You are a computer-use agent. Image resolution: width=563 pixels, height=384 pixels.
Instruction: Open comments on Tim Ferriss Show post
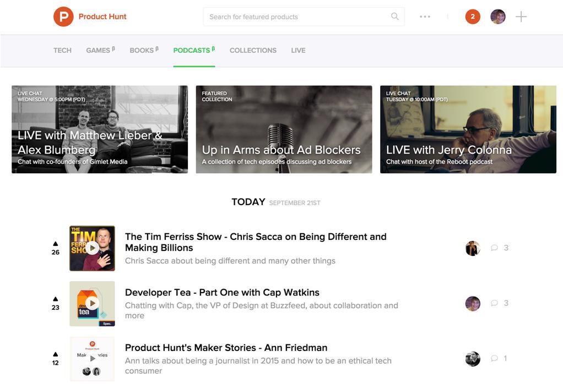coord(500,248)
